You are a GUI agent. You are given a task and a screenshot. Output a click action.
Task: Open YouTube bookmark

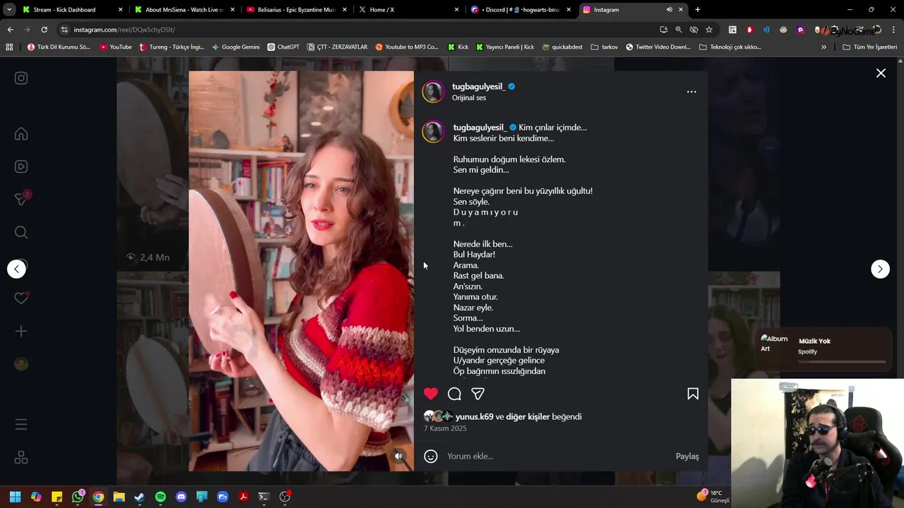coord(116,47)
